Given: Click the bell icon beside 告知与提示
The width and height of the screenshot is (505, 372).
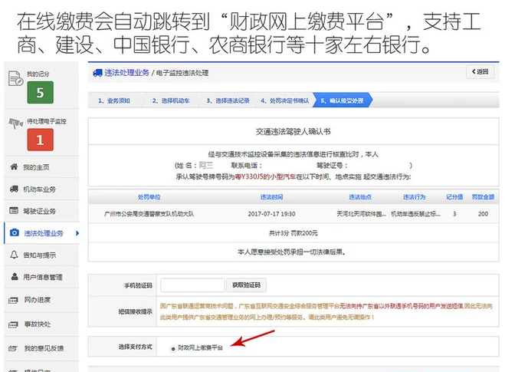Looking at the screenshot, I should point(14,255).
